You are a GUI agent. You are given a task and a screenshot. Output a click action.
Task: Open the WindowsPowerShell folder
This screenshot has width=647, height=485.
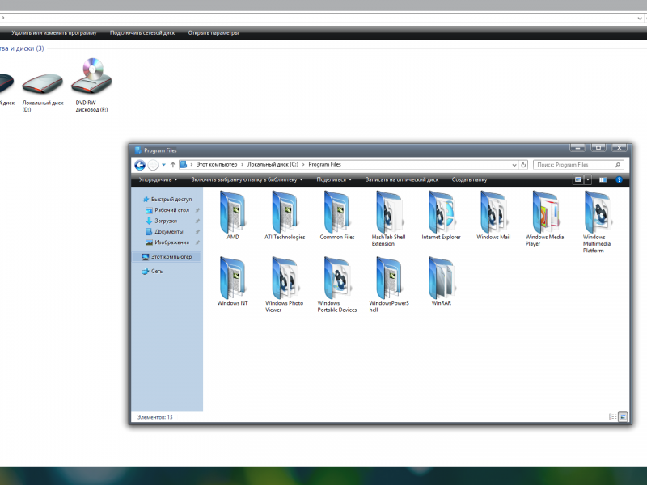pyautogui.click(x=389, y=285)
